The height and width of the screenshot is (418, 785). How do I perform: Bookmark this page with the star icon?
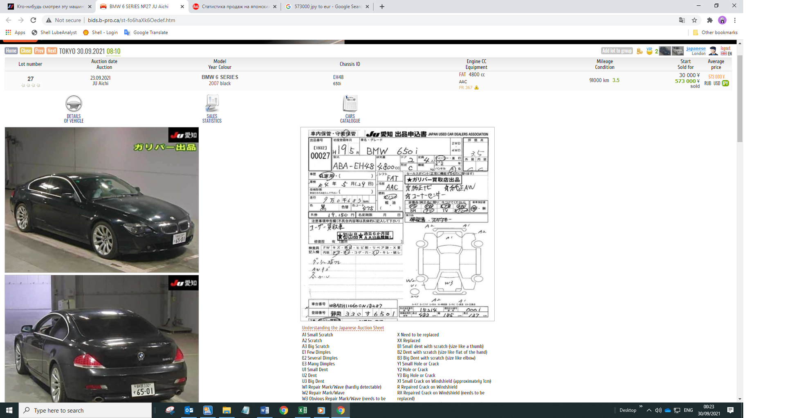click(x=694, y=20)
